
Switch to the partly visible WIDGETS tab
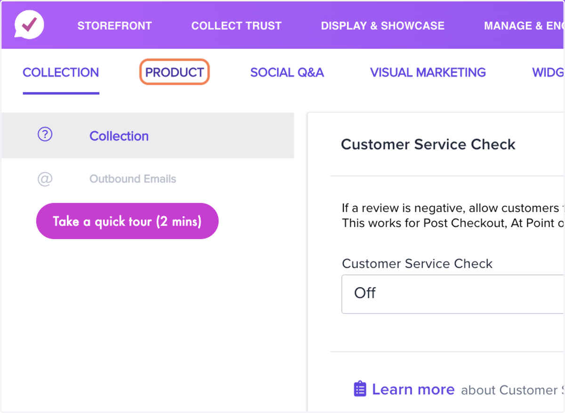click(x=548, y=73)
